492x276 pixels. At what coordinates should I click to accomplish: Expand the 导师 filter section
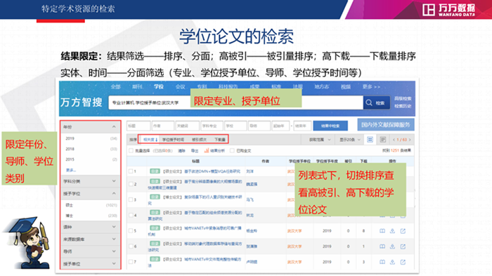point(114,251)
